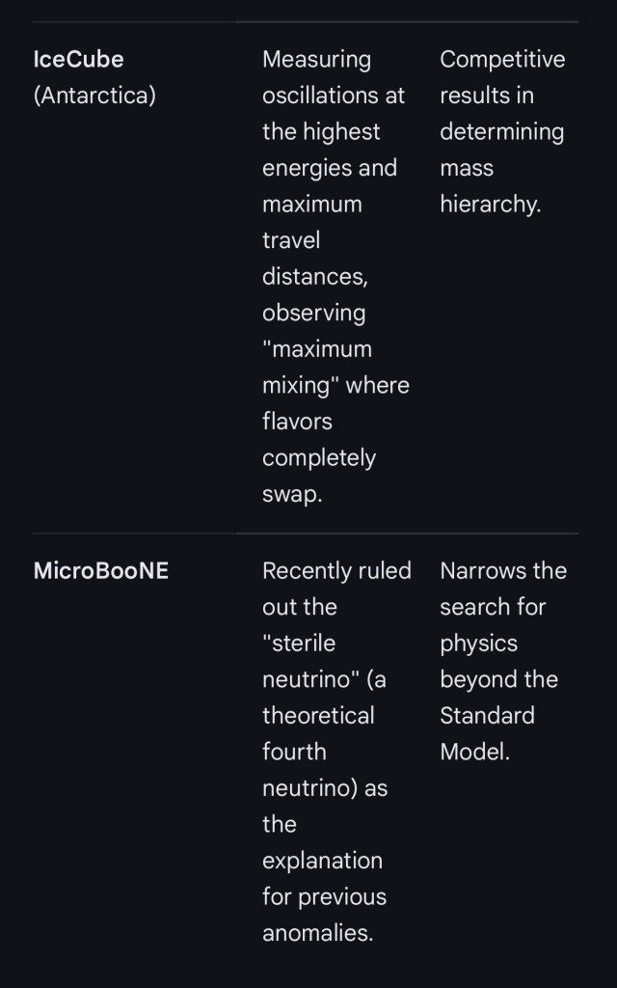Click the word "fourth" in MicroBooNE description
617x988 pixels.
[294, 752]
